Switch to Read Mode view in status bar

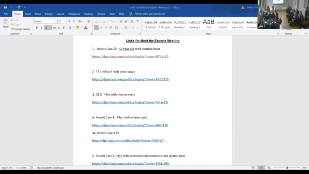coord(253,168)
